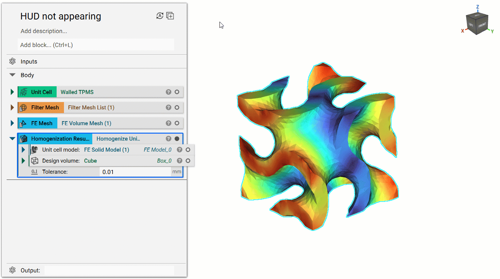Click the Box_0 variable name

[164, 161]
